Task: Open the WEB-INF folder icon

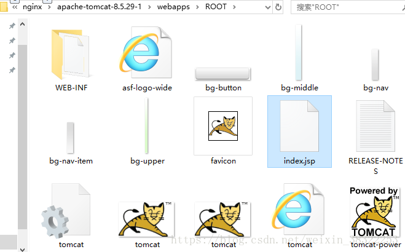Action: coord(71,54)
